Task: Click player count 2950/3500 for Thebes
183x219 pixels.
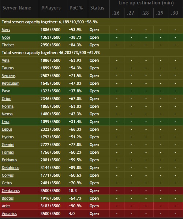Action: [51, 45]
